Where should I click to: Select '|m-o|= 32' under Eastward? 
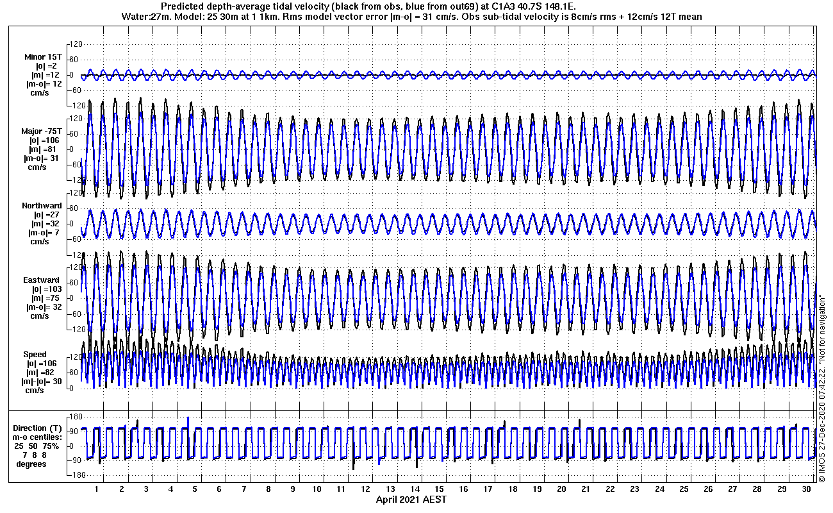tap(44, 307)
